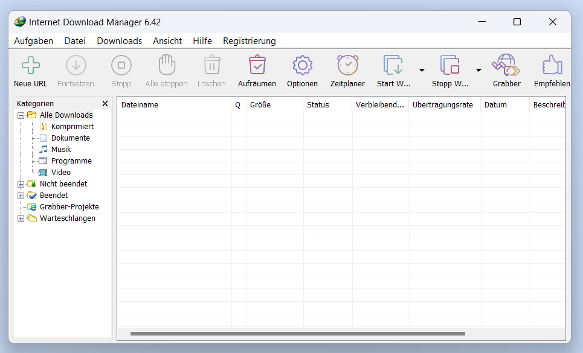
Task: Sort by Status column header
Action: (327, 104)
